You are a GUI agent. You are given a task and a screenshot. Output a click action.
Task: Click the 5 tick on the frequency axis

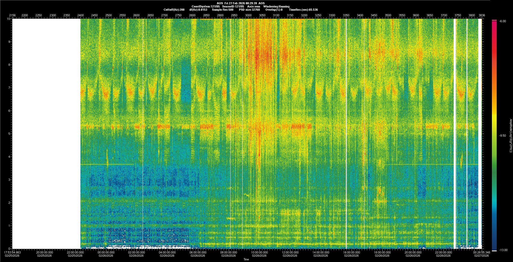click(9, 134)
